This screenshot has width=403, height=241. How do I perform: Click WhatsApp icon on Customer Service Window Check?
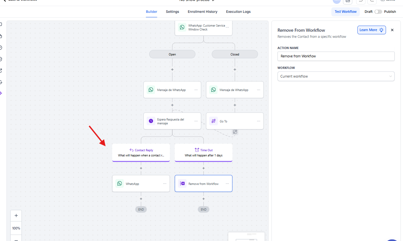coord(182,27)
